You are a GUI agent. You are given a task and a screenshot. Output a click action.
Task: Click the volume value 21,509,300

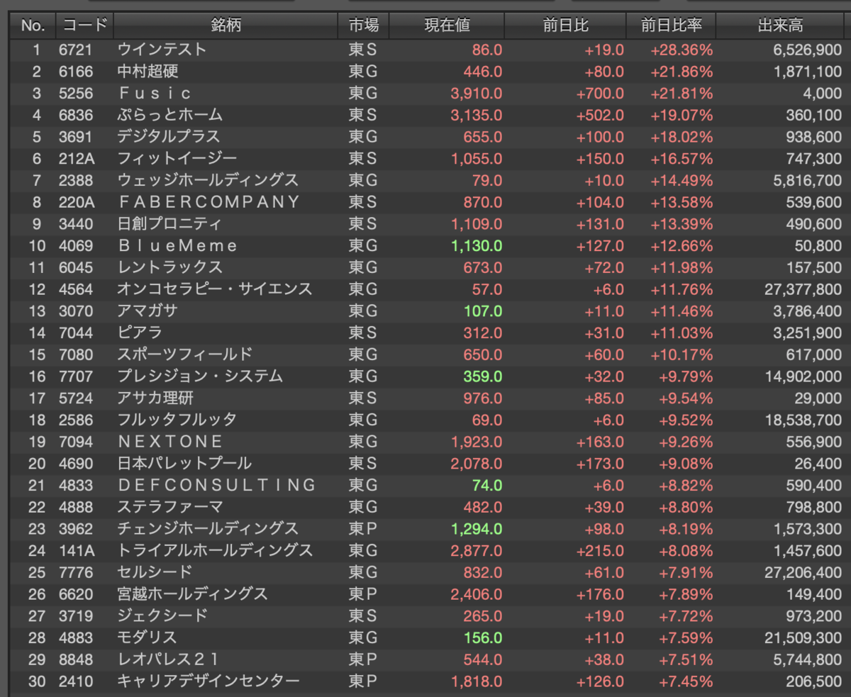pos(803,638)
